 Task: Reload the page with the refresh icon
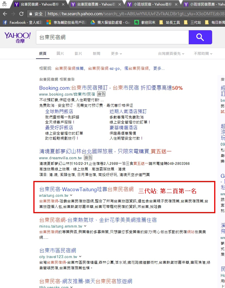click(21, 13)
